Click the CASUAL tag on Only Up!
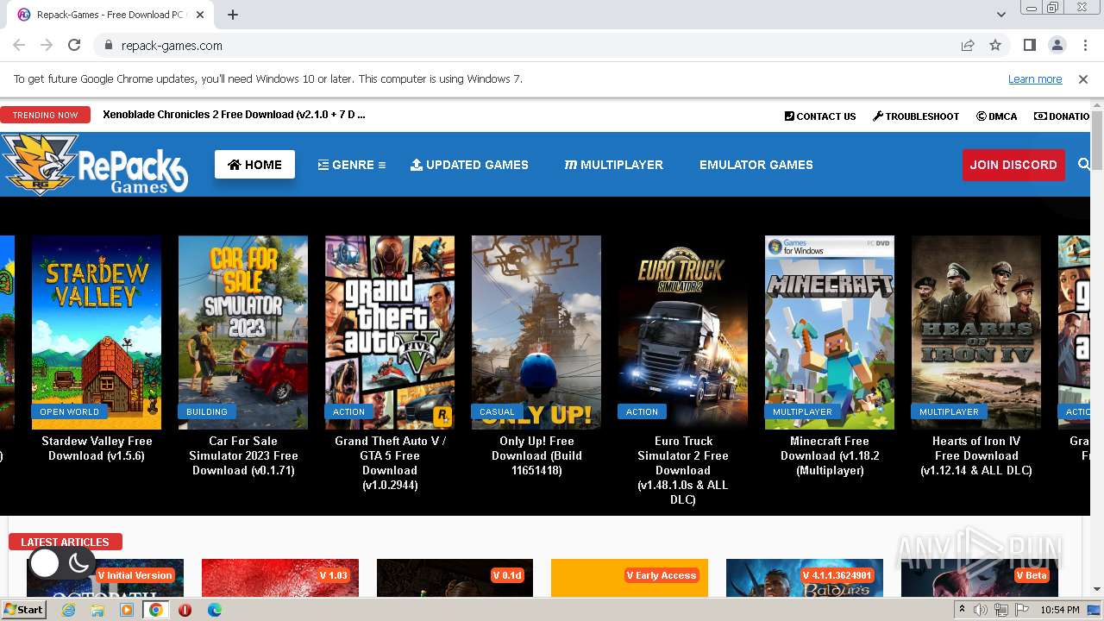The image size is (1104, 621). coord(497,411)
